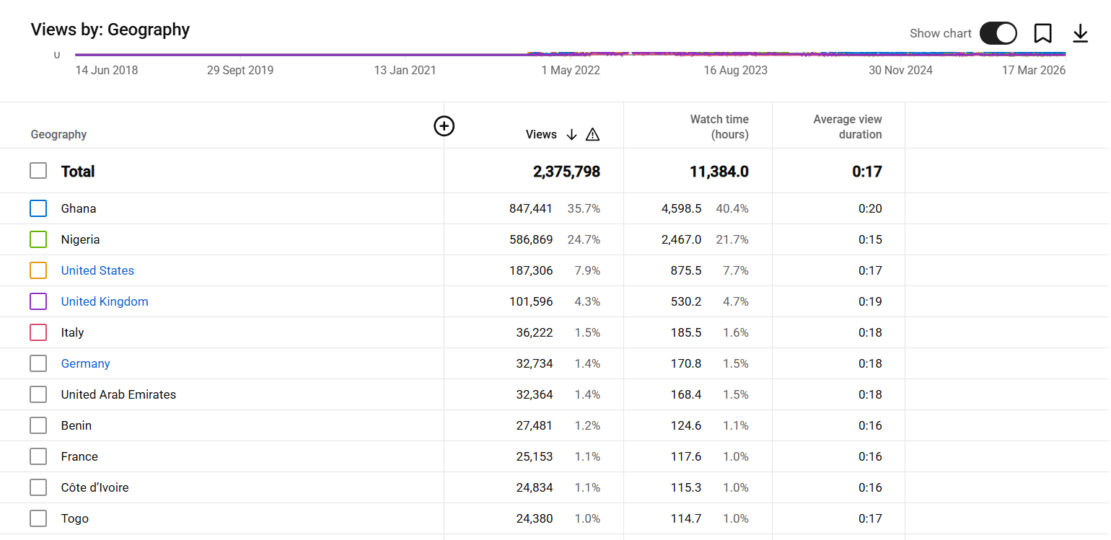1111x540 pixels.
Task: Sort by Watch time (hours) column
Action: [719, 127]
